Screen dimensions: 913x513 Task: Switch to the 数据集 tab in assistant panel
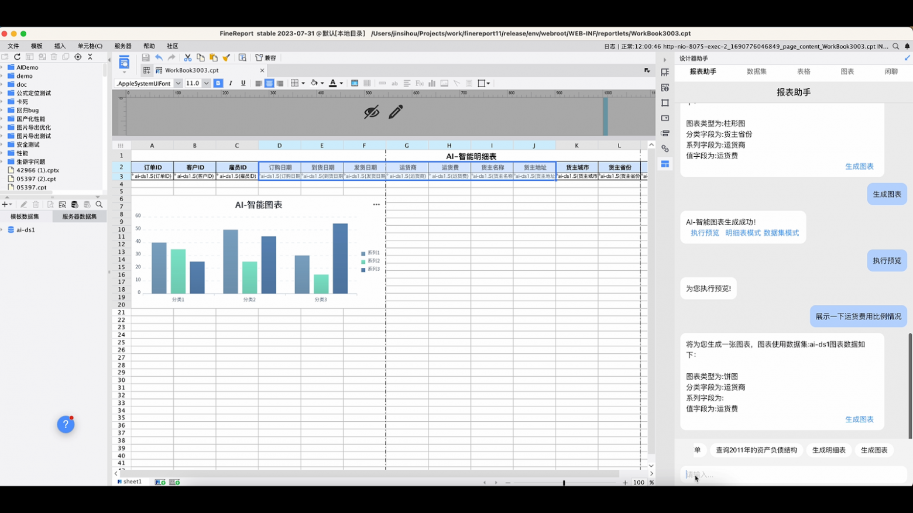pos(756,72)
